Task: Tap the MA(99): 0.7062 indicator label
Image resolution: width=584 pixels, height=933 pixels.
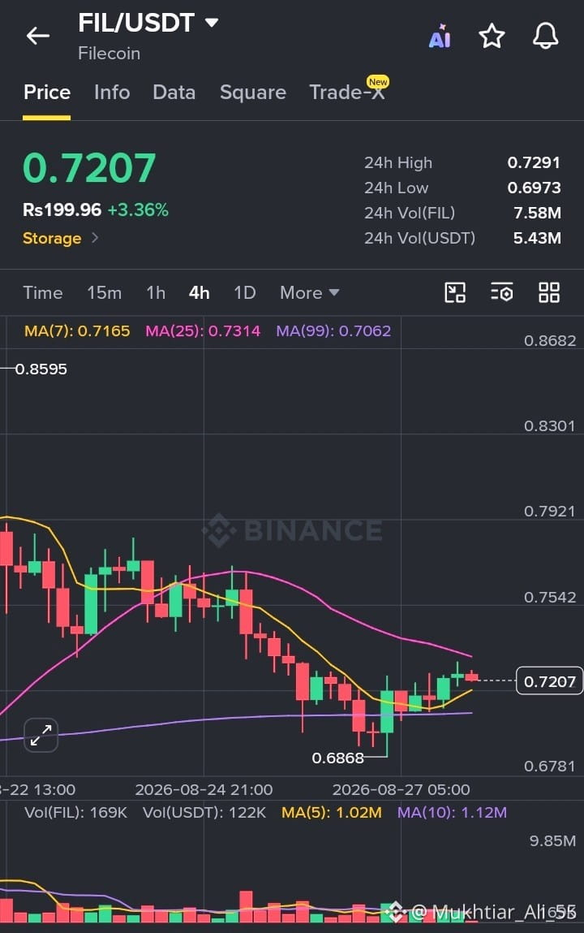Action: click(x=334, y=330)
